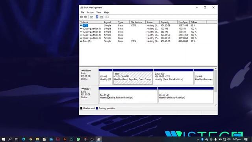Image resolution: width=252 pixels, height=142 pixels.
Task: Click the Forward arrow in the toolbar
Action: (85, 17)
